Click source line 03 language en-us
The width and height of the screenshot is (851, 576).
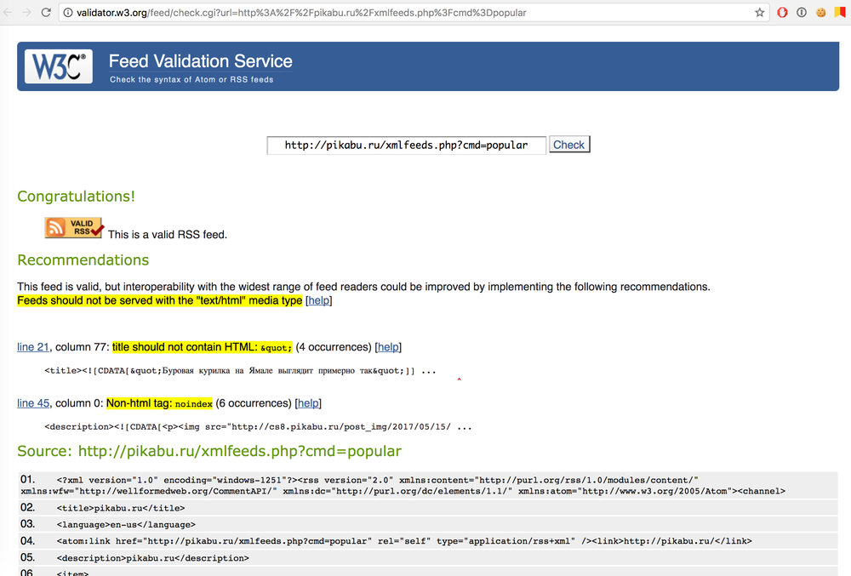click(x=428, y=524)
